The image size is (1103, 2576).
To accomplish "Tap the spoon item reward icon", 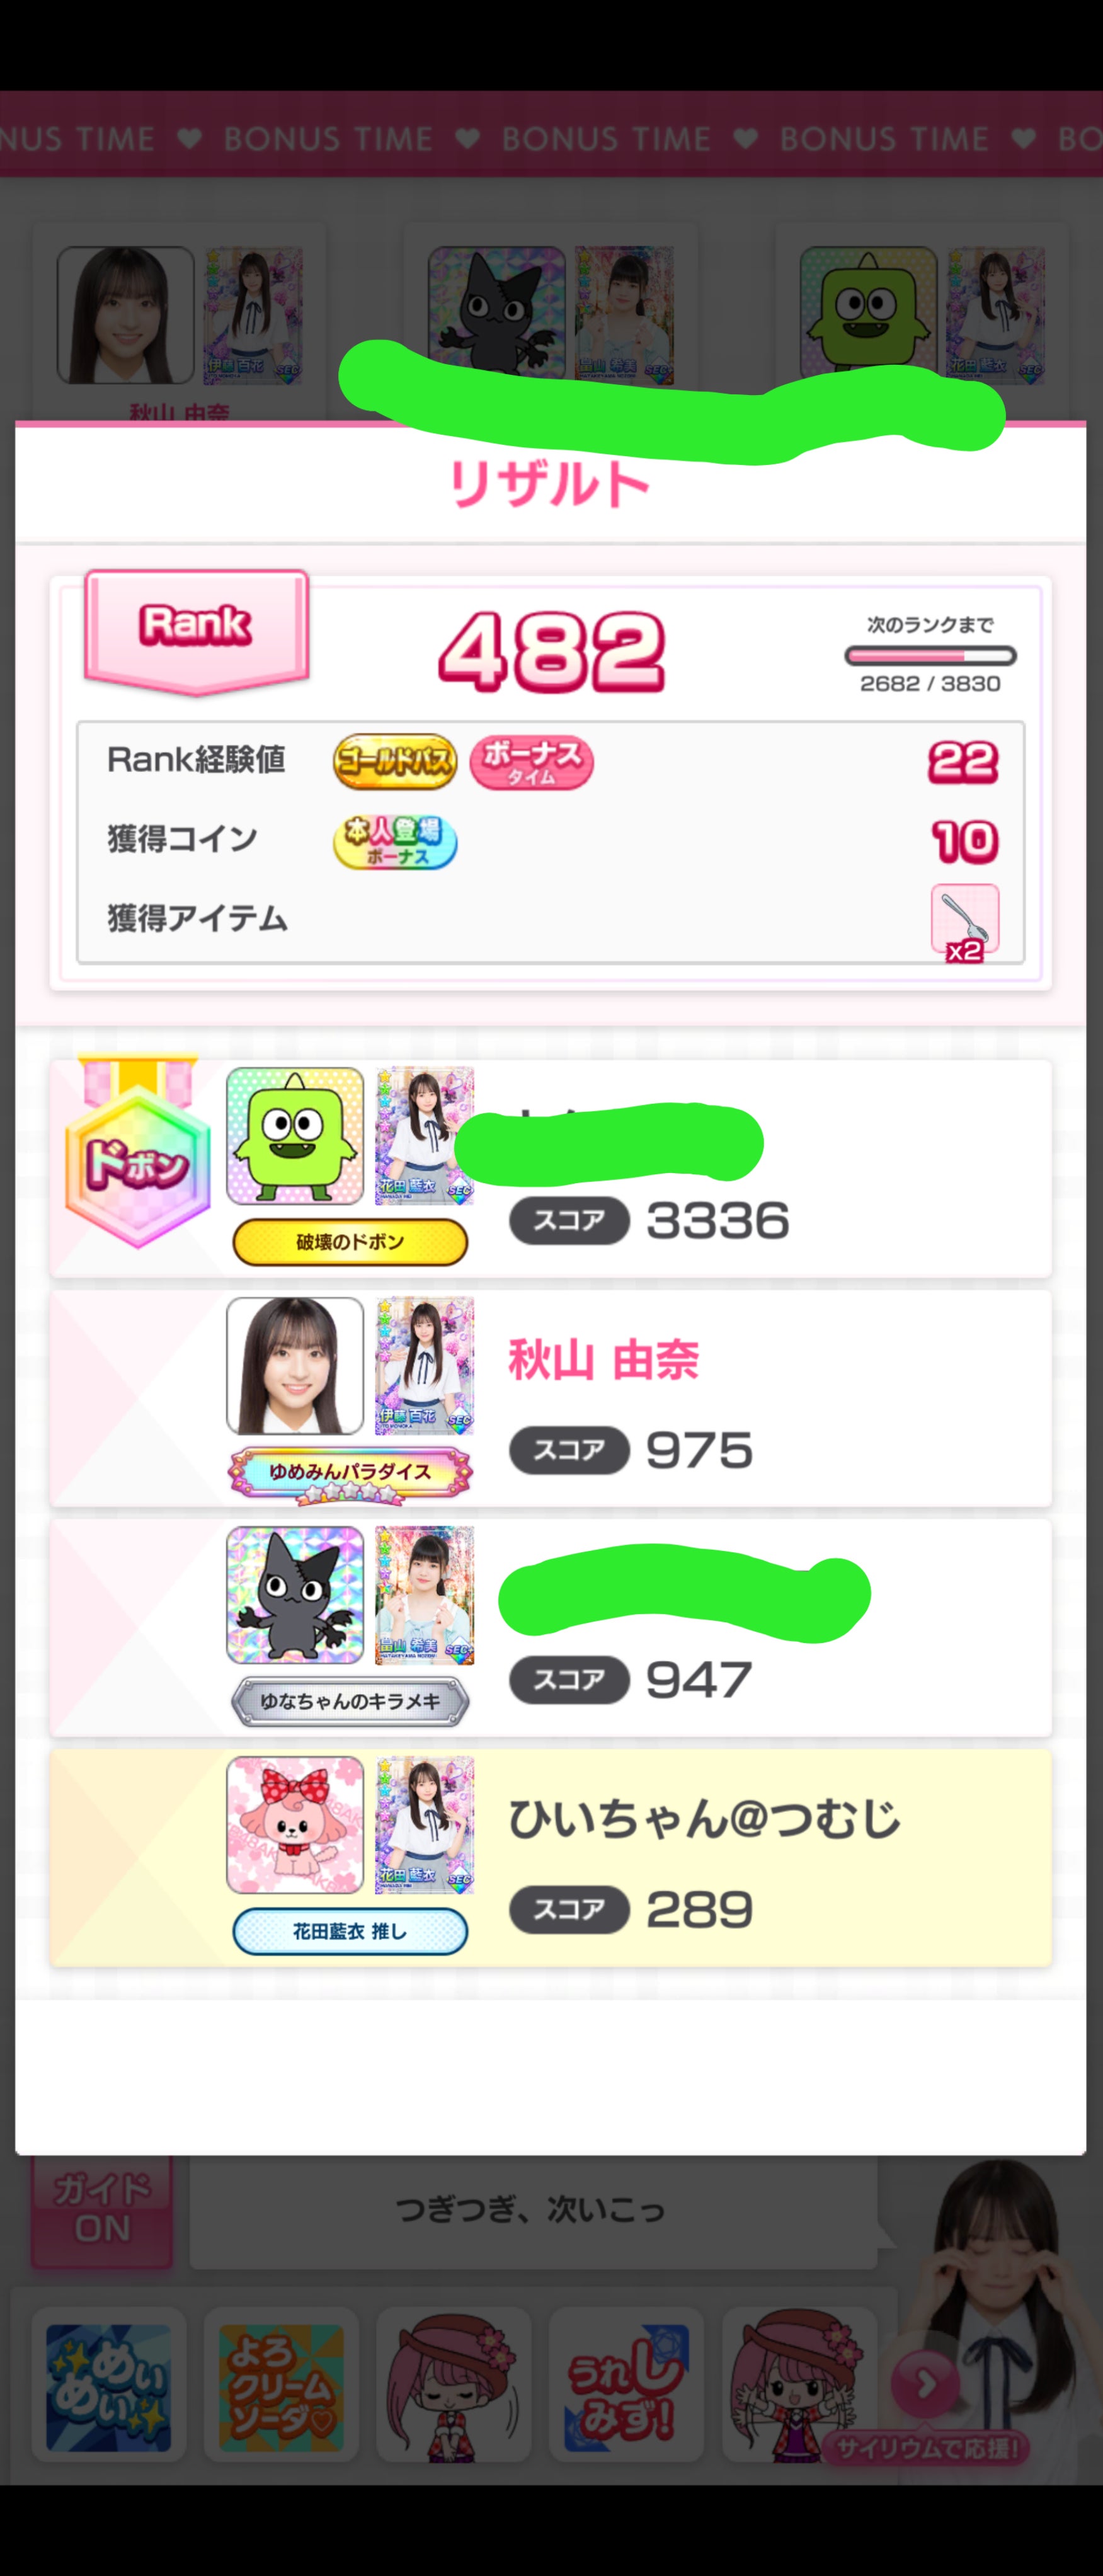I will pos(965,922).
